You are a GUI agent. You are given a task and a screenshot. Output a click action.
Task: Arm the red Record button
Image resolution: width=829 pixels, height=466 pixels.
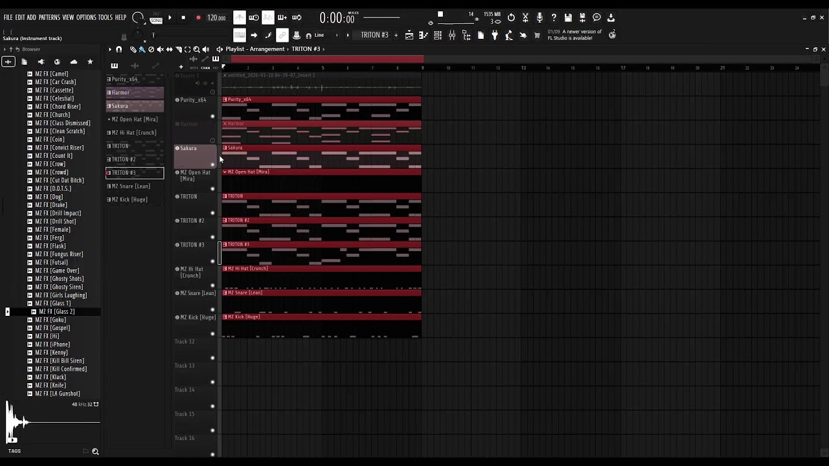[198, 17]
